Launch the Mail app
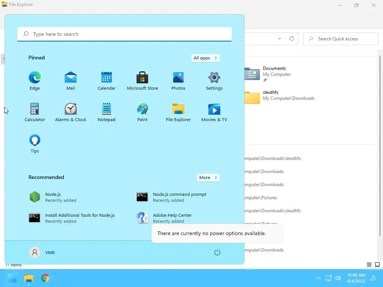 (71, 81)
